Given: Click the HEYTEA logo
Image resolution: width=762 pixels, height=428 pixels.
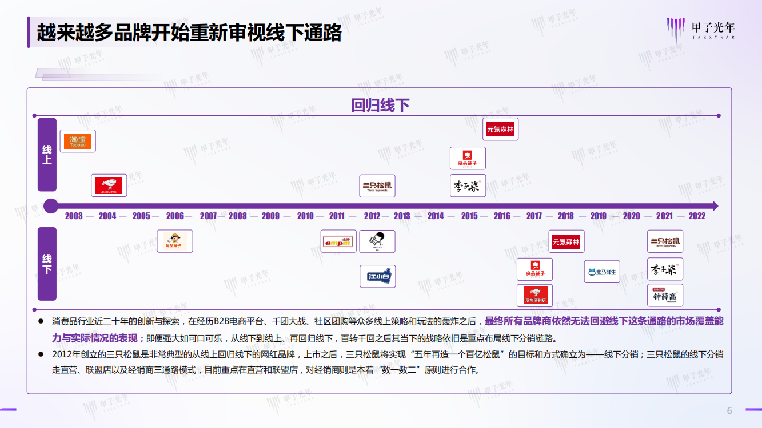Looking at the screenshot, I should [377, 241].
